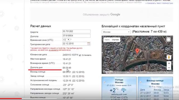Viewport: 179px width, 100px height.
Task: Zoom in on the map
Action: click(x=169, y=63)
